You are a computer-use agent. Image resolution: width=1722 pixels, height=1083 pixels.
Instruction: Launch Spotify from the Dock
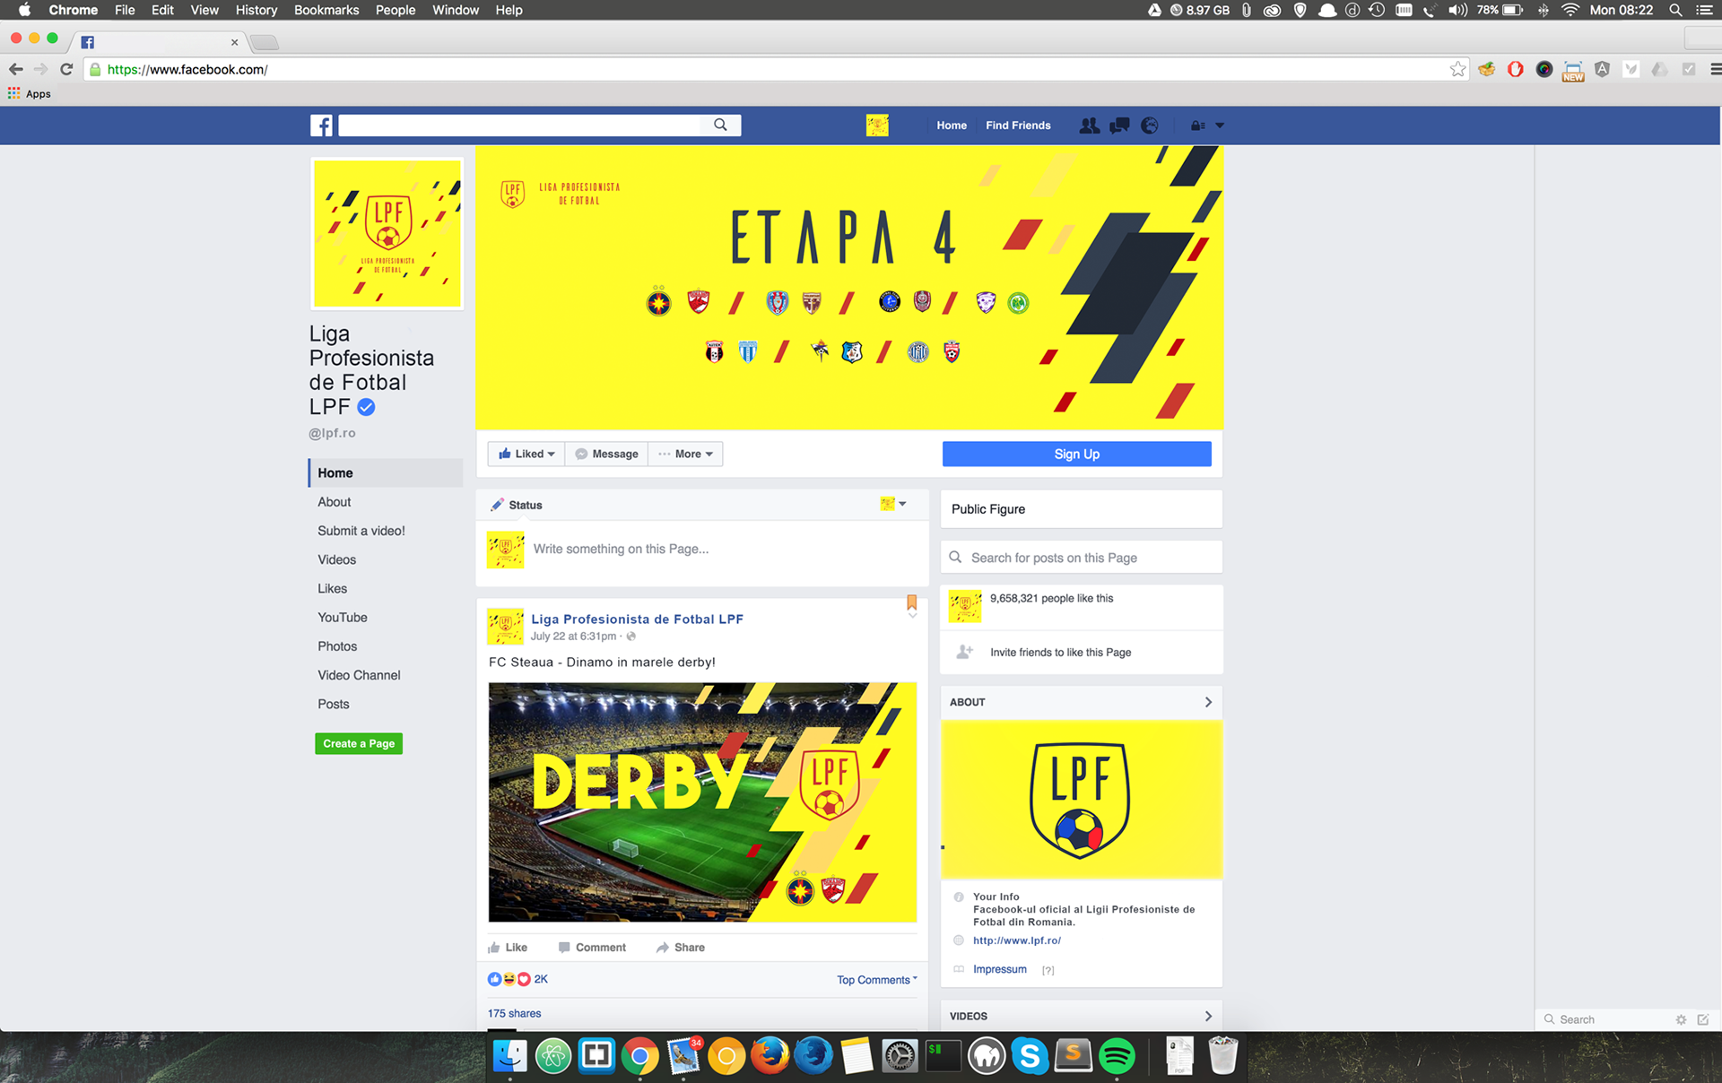pos(1116,1056)
